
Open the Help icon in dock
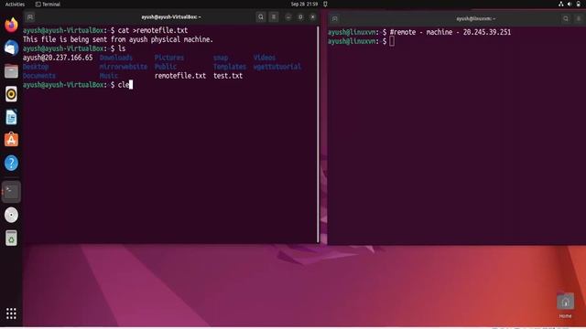11,163
